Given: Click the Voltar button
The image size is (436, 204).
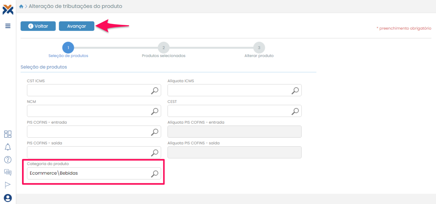Looking at the screenshot, I should [x=38, y=26].
